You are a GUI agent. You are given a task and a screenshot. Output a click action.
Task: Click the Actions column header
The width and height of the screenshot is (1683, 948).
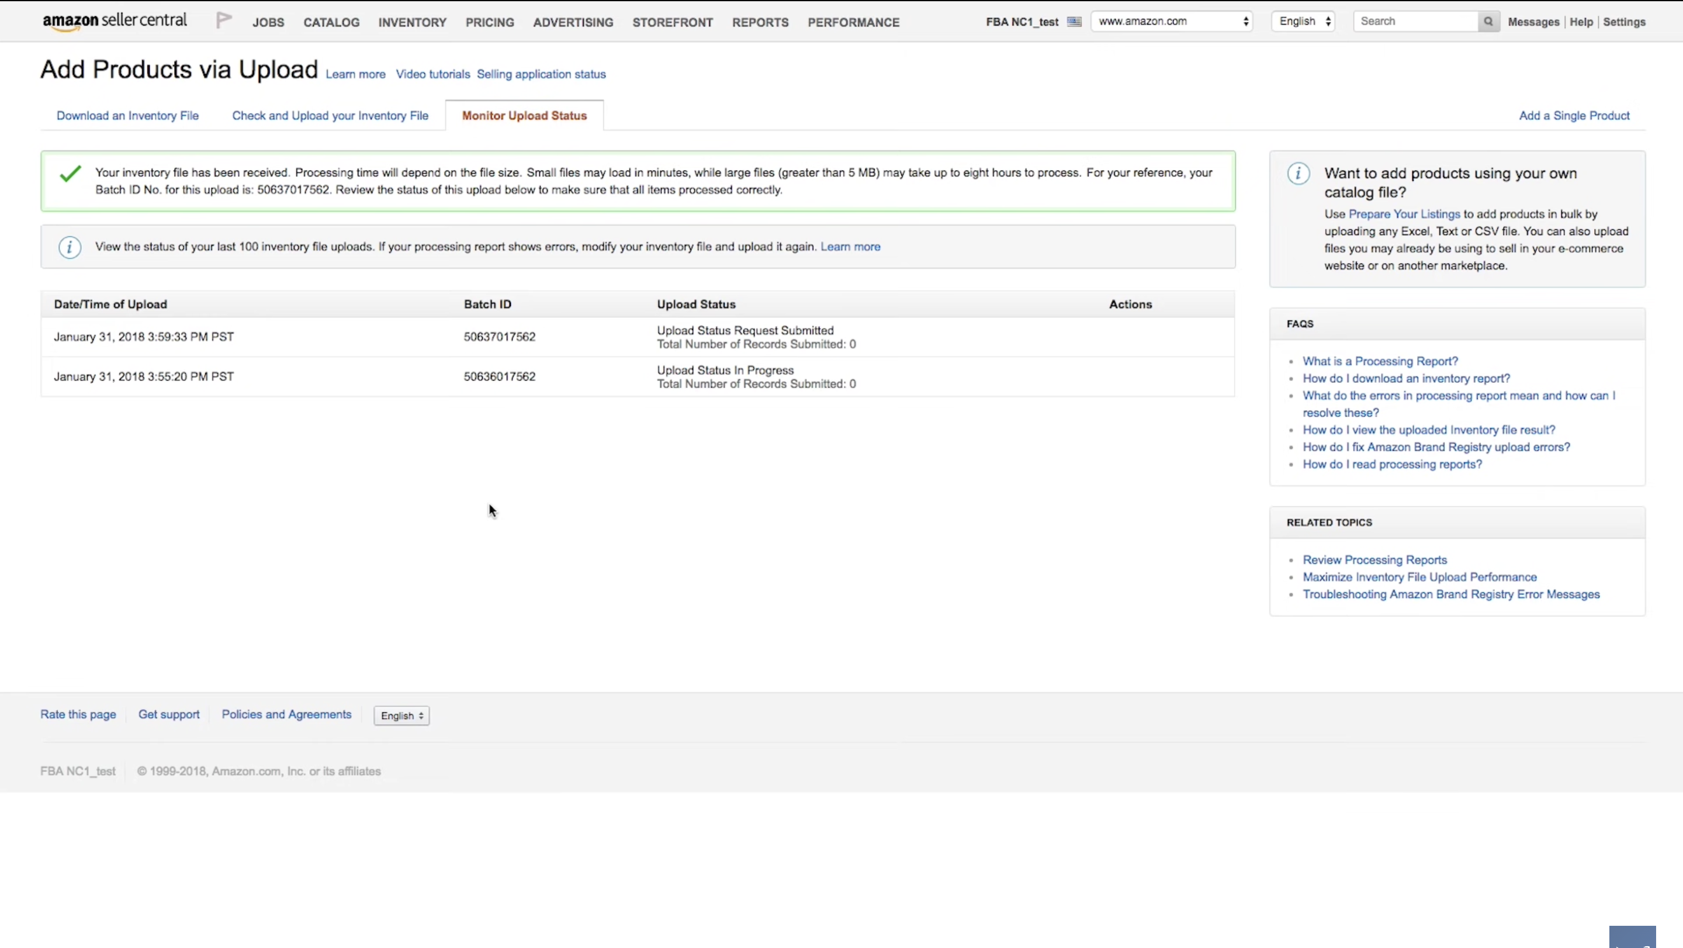tap(1130, 305)
